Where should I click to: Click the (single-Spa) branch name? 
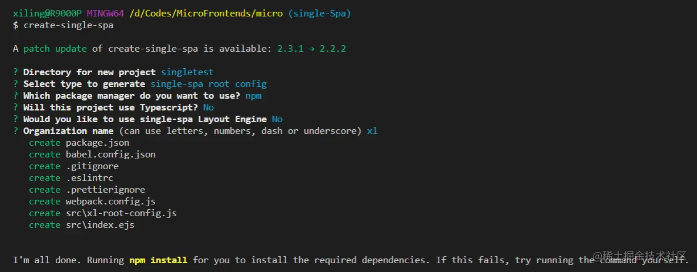(x=319, y=14)
